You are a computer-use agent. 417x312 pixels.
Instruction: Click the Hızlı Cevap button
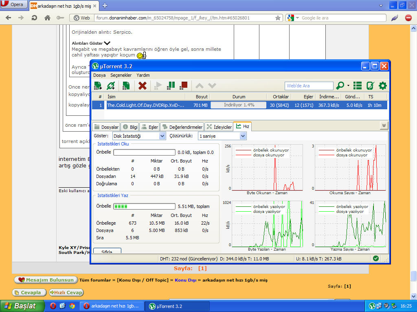66,292
